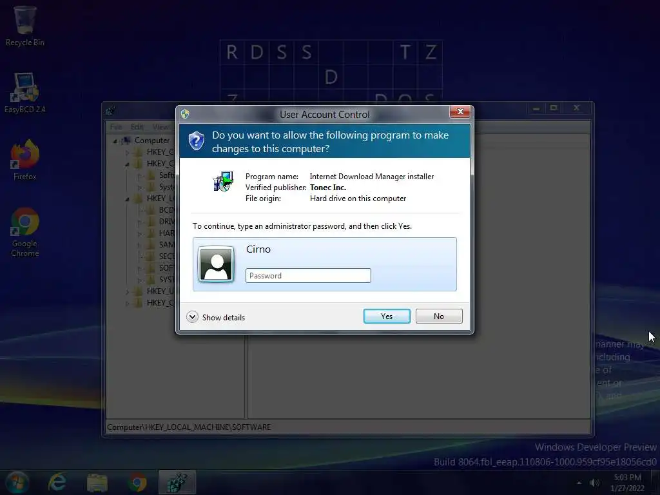Click the HKEY_U folder icon

click(x=138, y=291)
